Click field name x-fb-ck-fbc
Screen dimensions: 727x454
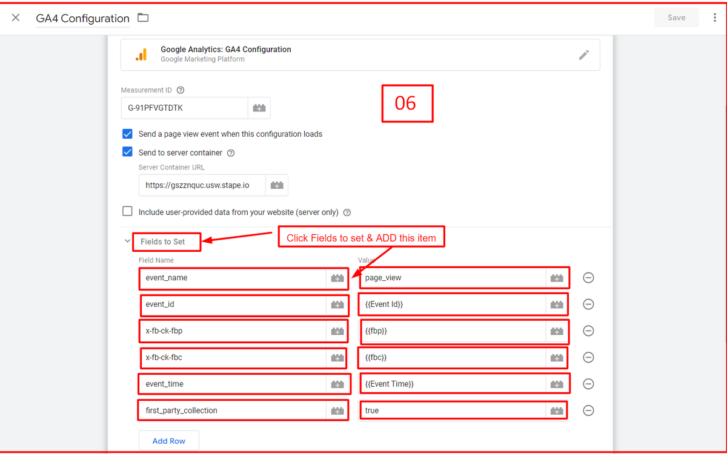(232, 358)
